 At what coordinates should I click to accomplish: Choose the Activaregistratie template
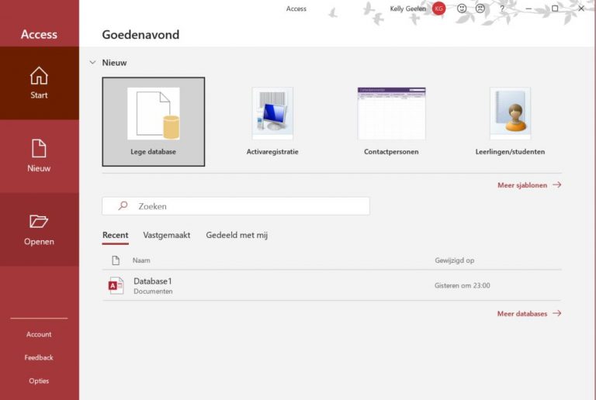pos(272,122)
